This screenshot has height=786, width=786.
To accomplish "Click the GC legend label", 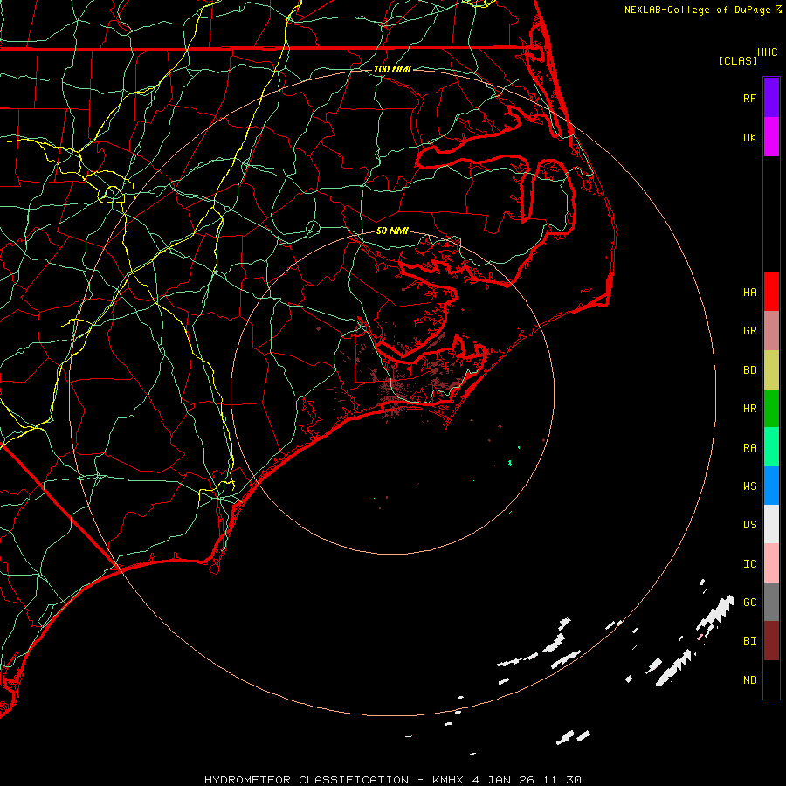I will click(x=749, y=603).
